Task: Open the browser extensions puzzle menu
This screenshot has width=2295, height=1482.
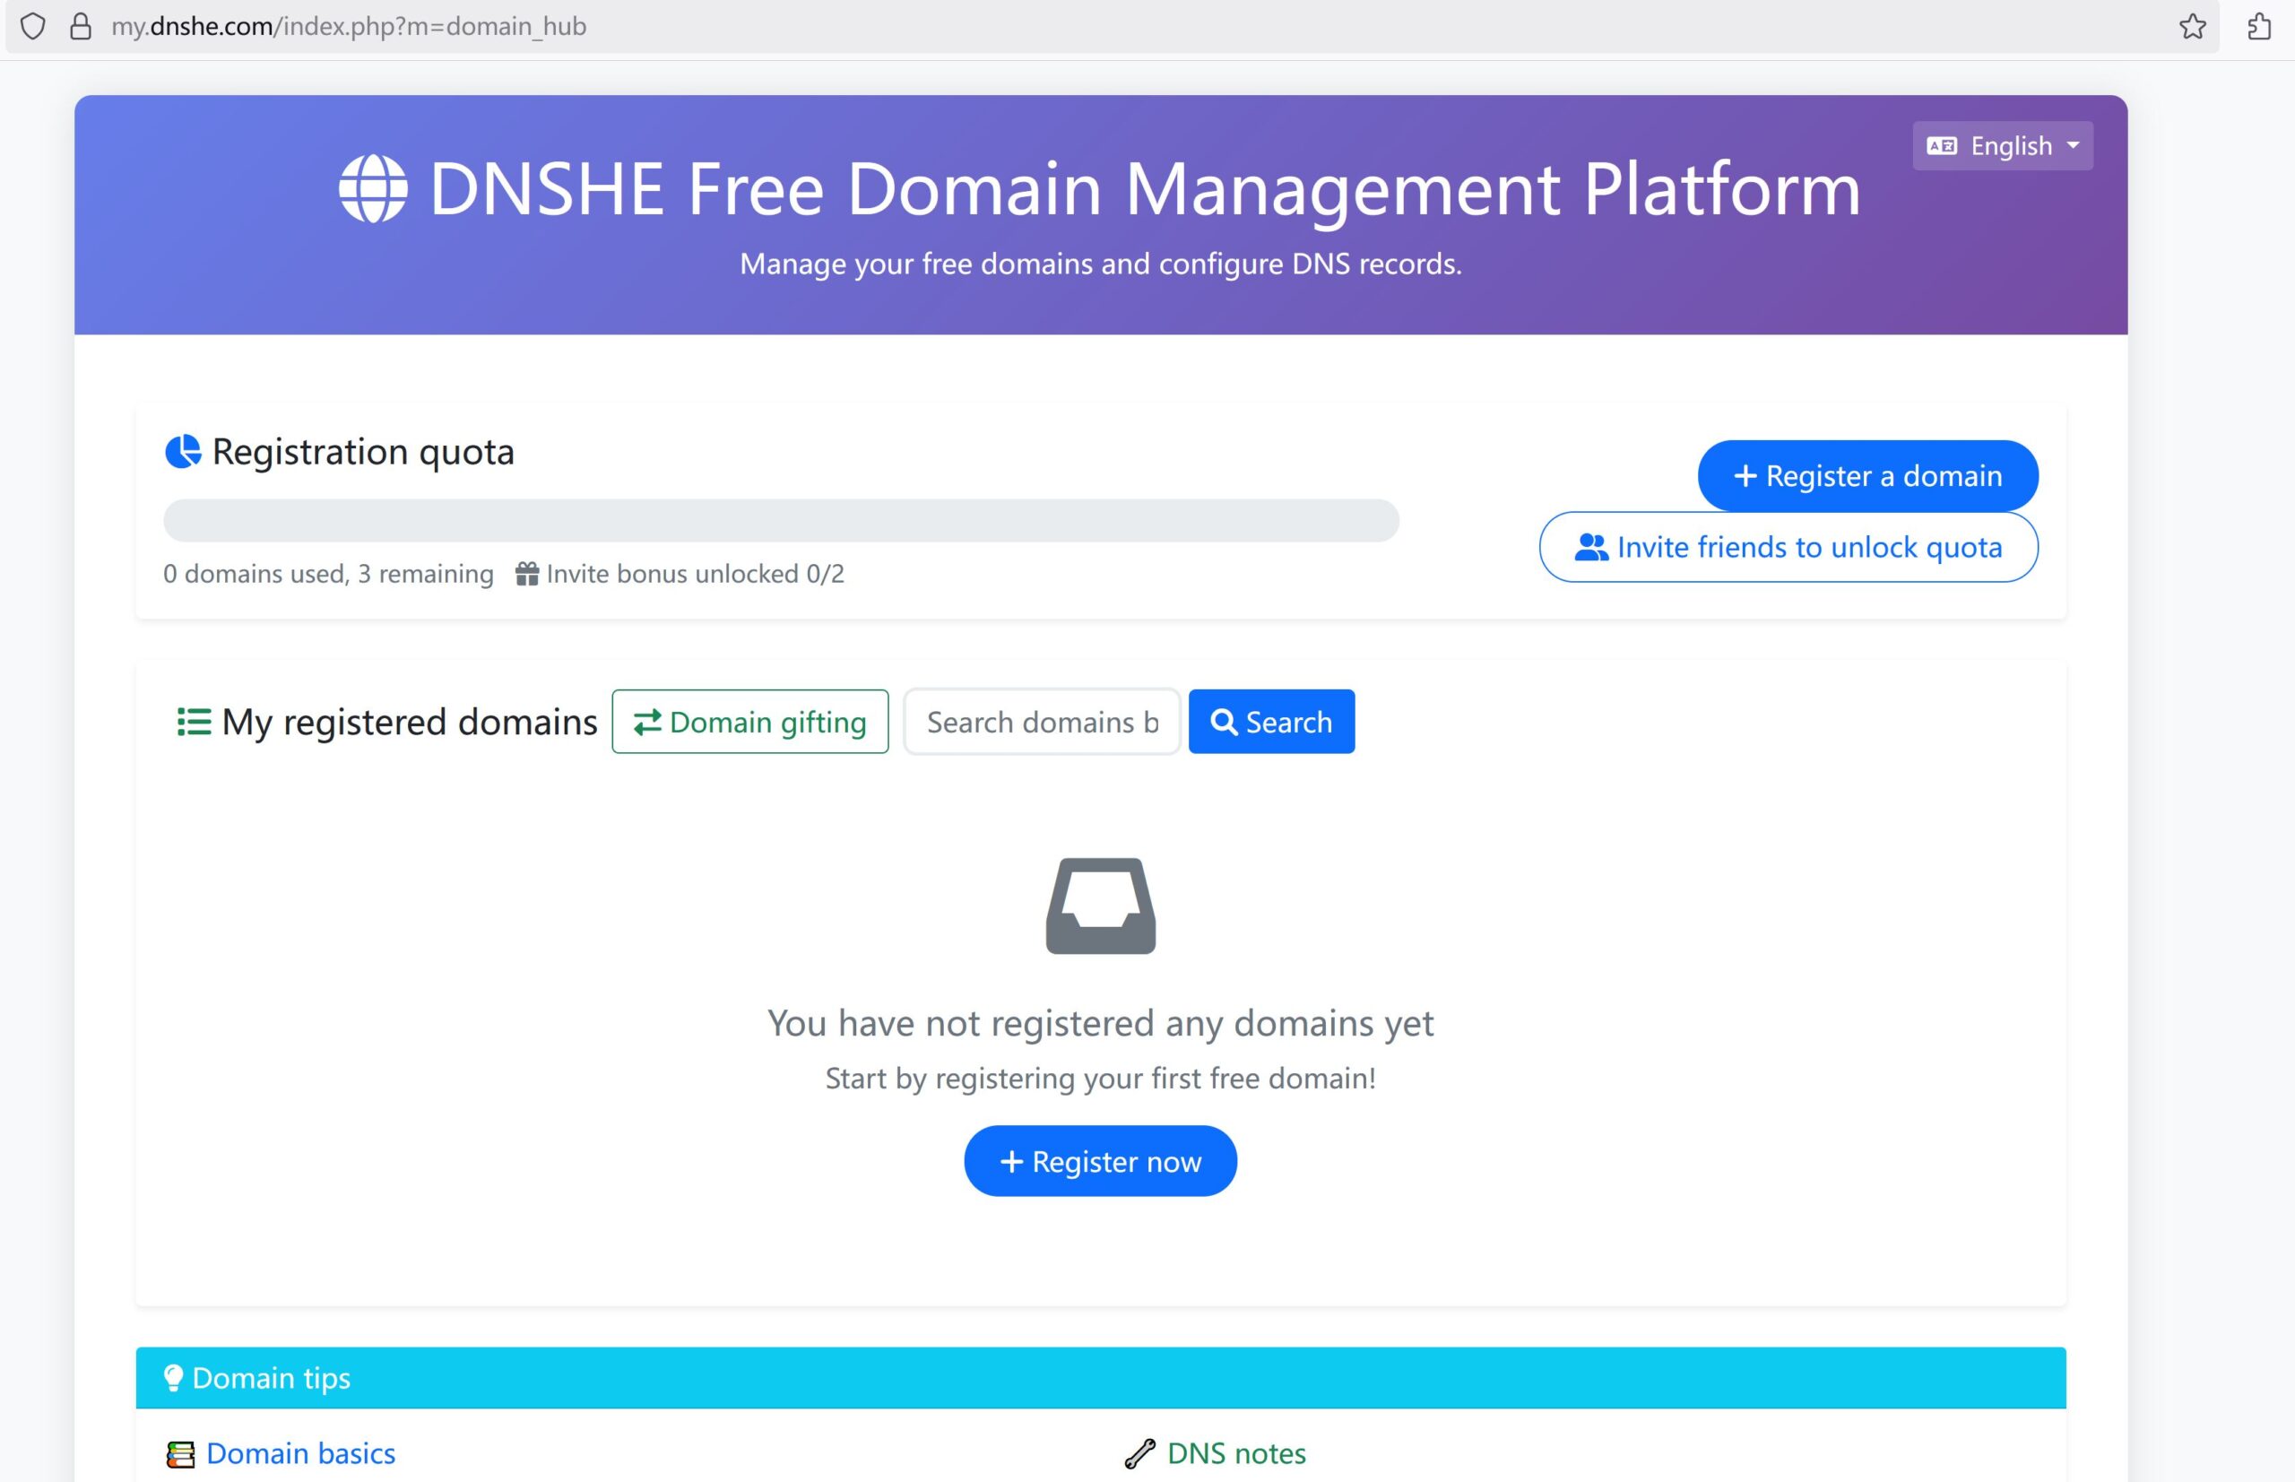Action: tap(2260, 26)
